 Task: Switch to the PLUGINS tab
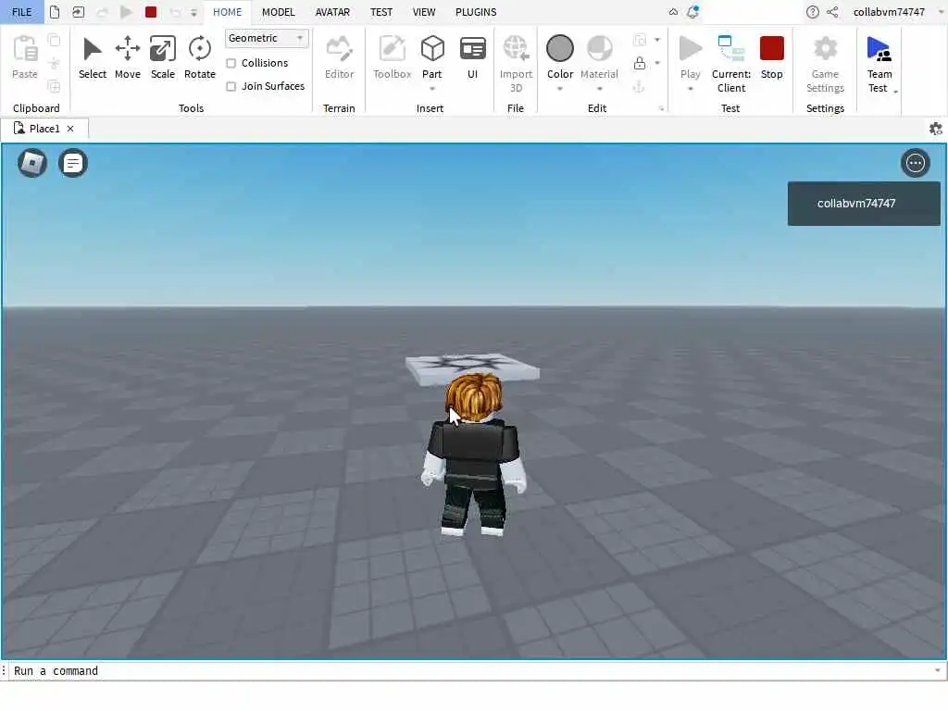pos(476,12)
